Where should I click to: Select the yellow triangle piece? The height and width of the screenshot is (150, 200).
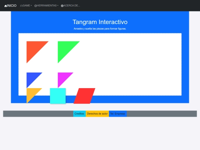point(31,93)
